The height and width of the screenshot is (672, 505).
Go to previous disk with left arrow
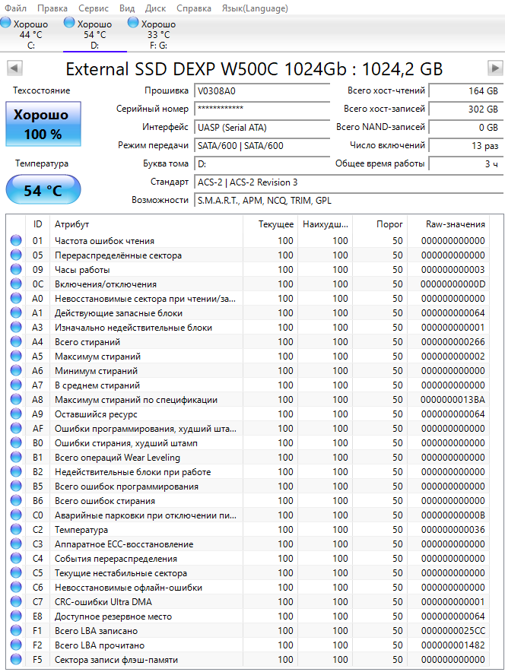[x=14, y=68]
